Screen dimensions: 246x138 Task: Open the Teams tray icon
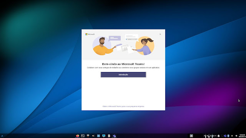click(x=225, y=136)
